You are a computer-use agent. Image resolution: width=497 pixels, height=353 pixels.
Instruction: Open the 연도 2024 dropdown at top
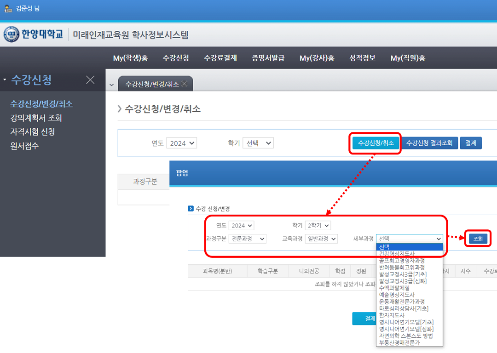[181, 143]
